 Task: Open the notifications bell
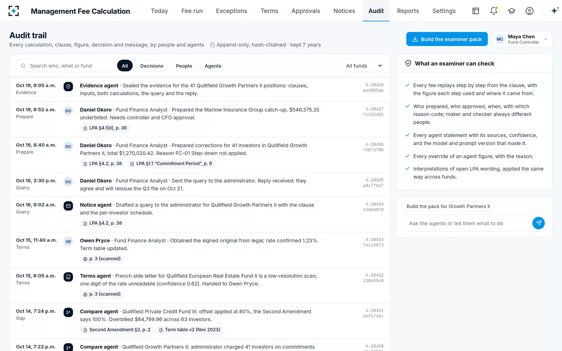(x=494, y=11)
